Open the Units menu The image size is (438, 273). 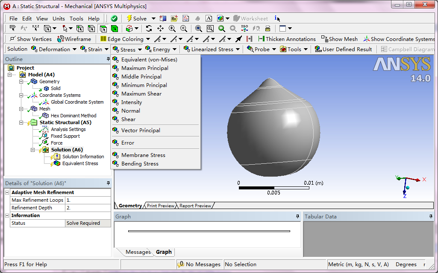coord(59,19)
